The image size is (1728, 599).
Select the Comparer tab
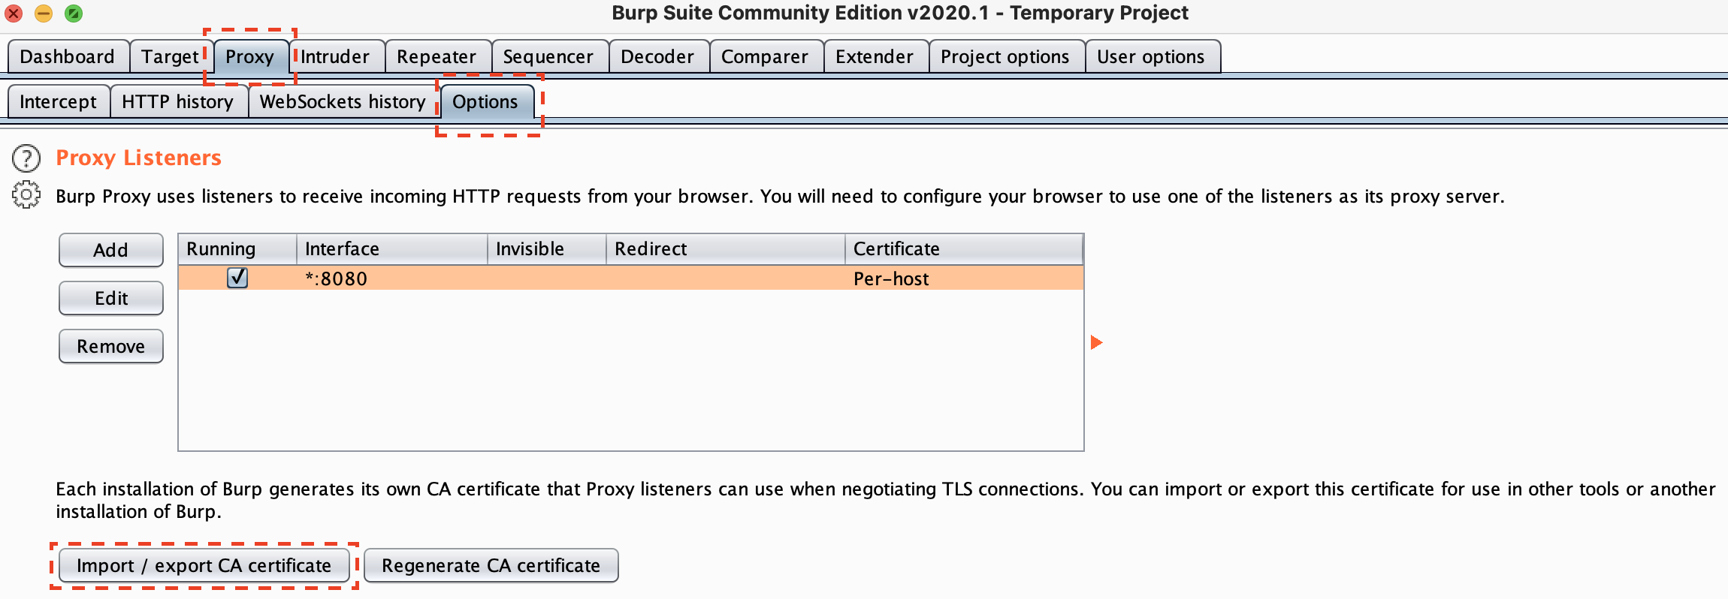[766, 57]
